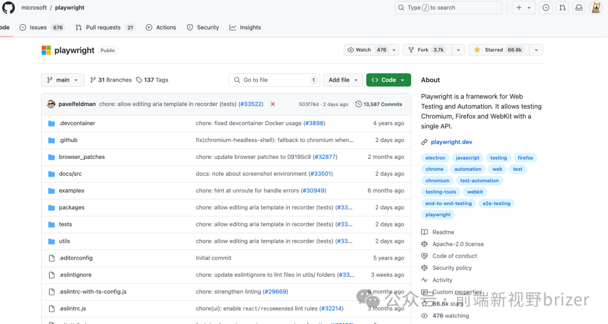Click the Go to file search field
608x324 pixels.
[x=274, y=80]
